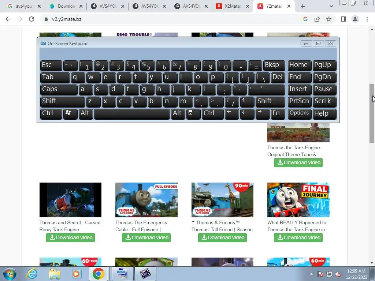This screenshot has height=281, width=375.
Task: Open a new browser tab
Action: [303, 6]
